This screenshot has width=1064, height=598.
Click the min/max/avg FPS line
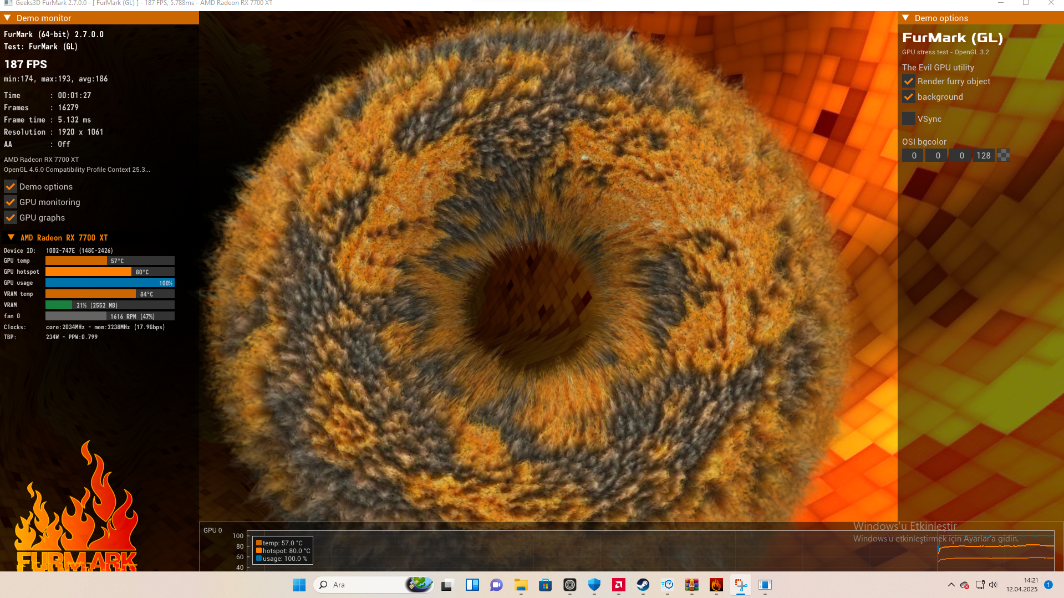[x=56, y=79]
